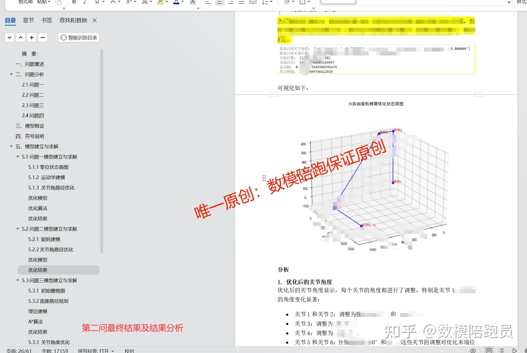
Task: Open highlight color dropdown arrow
Action: tap(167, 2)
